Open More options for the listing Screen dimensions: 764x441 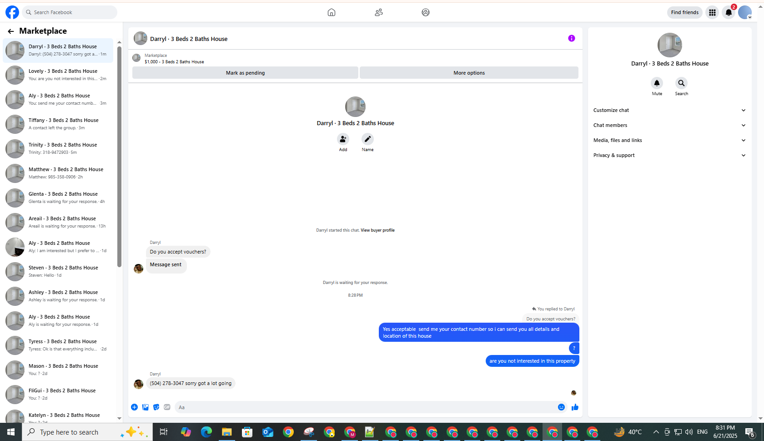pos(469,73)
